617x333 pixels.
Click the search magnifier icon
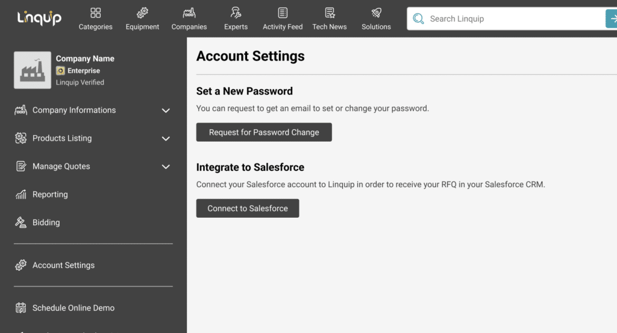point(418,19)
